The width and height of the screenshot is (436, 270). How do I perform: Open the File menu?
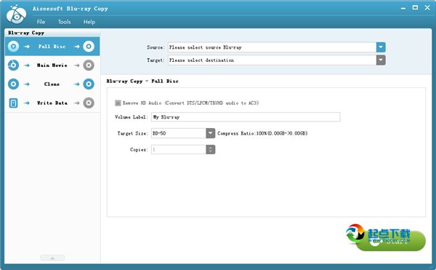(x=41, y=22)
